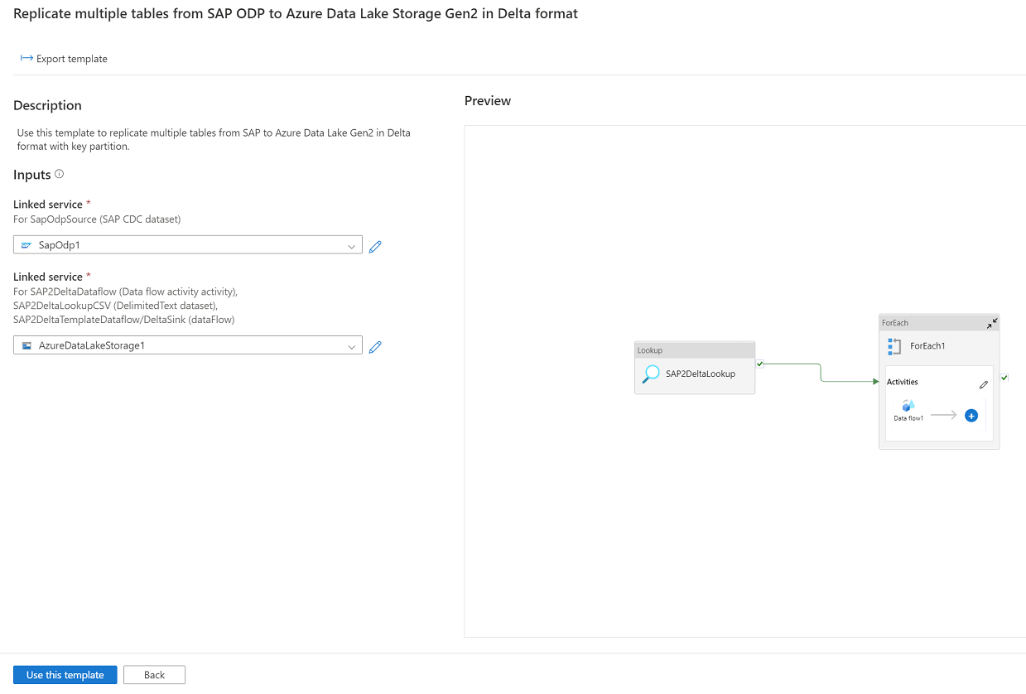This screenshot has height=694, width=1026.
Task: Open the SapOdp1 linked service dropdown
Action: click(x=351, y=245)
